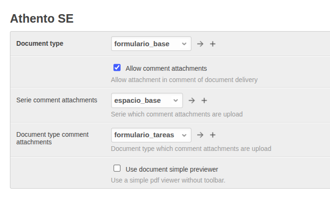Viewport: 330px width, 208px height.
Task: Expand the espacio_base serie dropdown
Action: coord(147,100)
